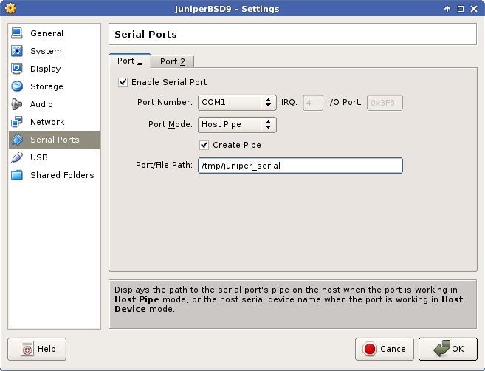Click the Port/File Path input field
Image resolution: width=485 pixels, height=371 pixels.
pyautogui.click(x=300, y=166)
